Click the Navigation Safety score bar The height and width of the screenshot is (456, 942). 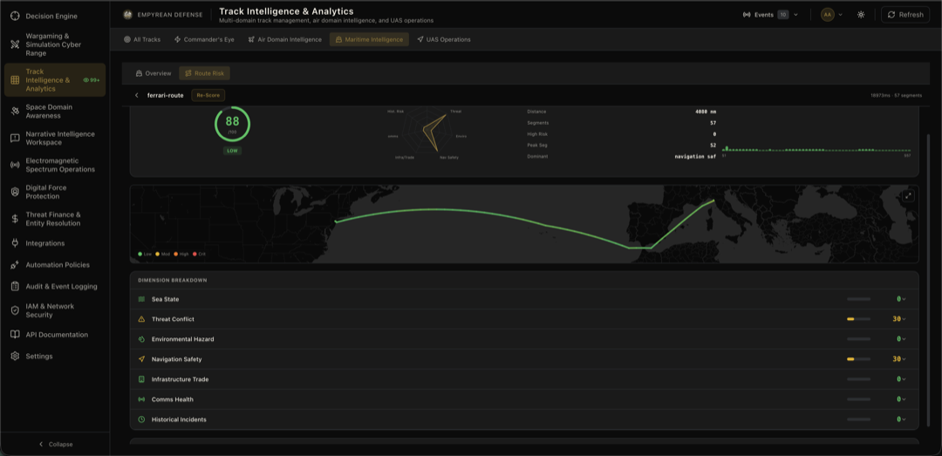(x=858, y=359)
